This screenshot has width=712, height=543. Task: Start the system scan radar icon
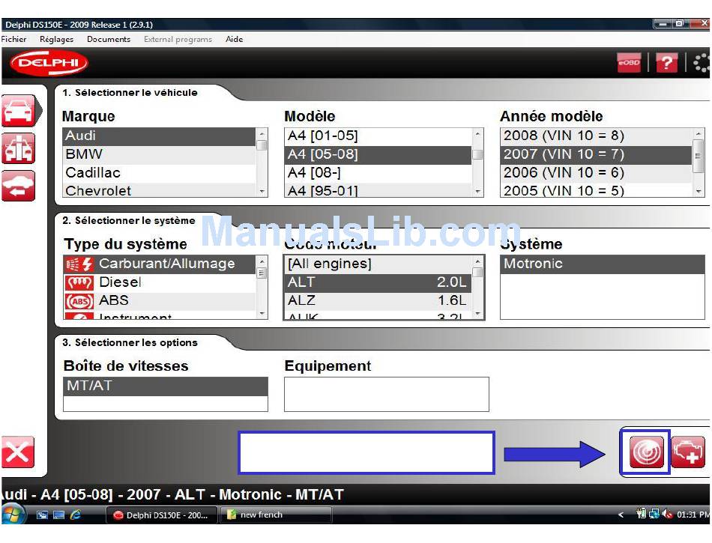647,452
